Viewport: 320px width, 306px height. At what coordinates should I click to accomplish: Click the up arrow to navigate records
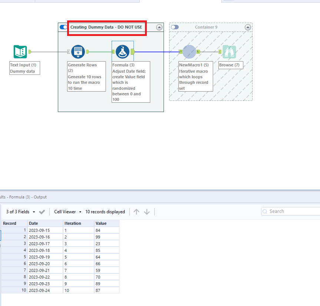coord(136,211)
